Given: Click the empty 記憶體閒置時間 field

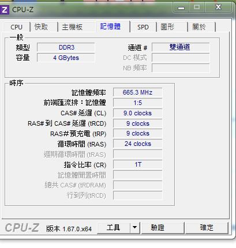Looking at the screenshot, I should [138, 175].
